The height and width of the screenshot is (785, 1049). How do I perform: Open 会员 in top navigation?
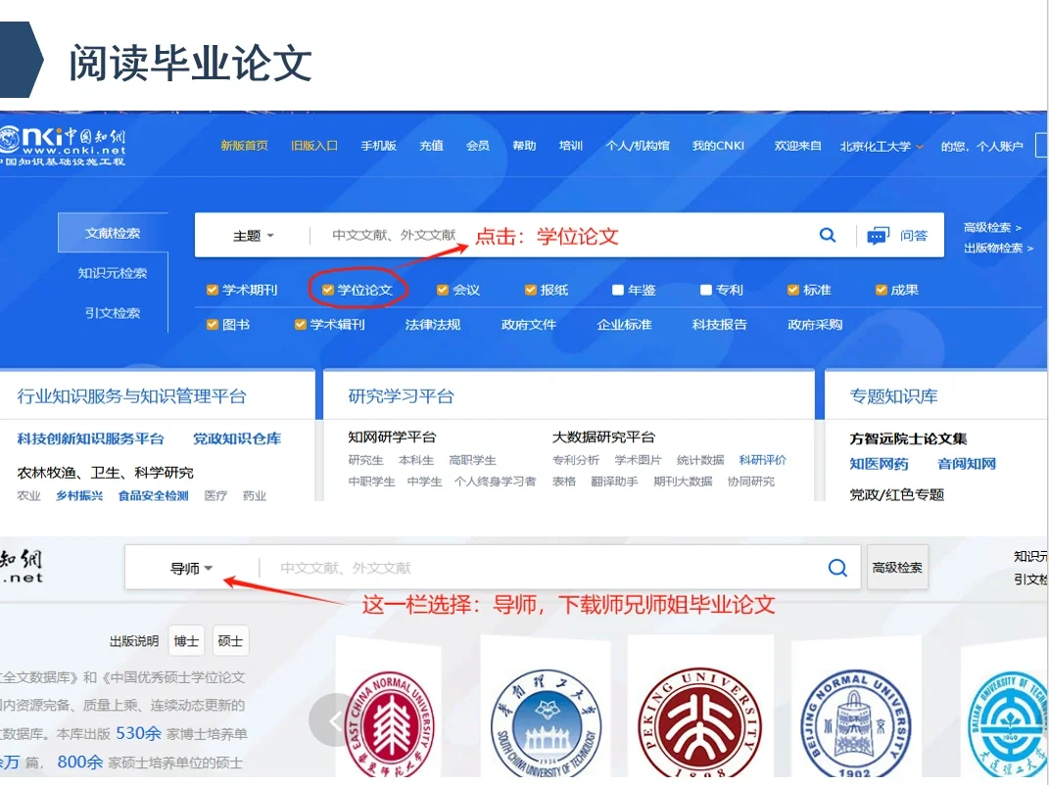coord(478,146)
